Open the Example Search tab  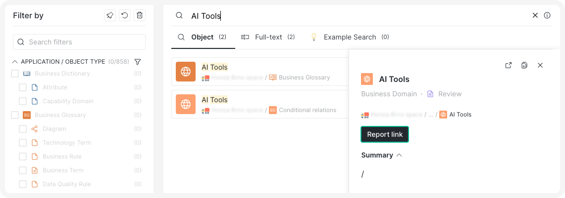click(x=350, y=37)
